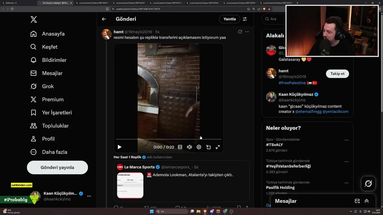This screenshot has height=215, width=383.
Task: Open Keşfet explore page
Action: tap(44, 47)
